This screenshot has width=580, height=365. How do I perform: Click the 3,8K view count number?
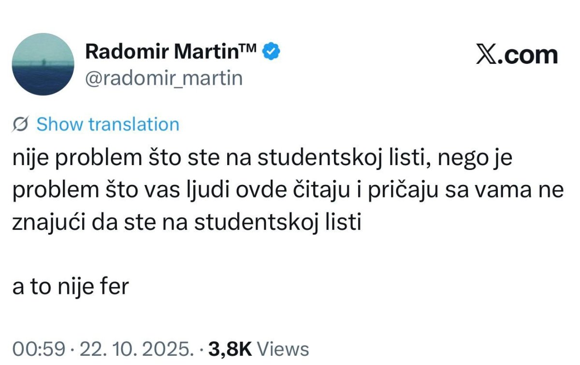[x=228, y=349]
